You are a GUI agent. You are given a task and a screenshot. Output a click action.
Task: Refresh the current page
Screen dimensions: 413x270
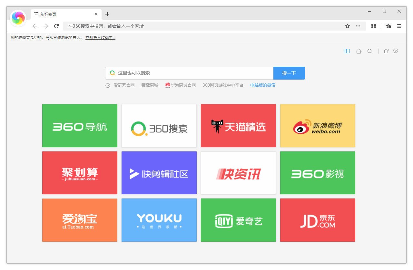click(56, 26)
